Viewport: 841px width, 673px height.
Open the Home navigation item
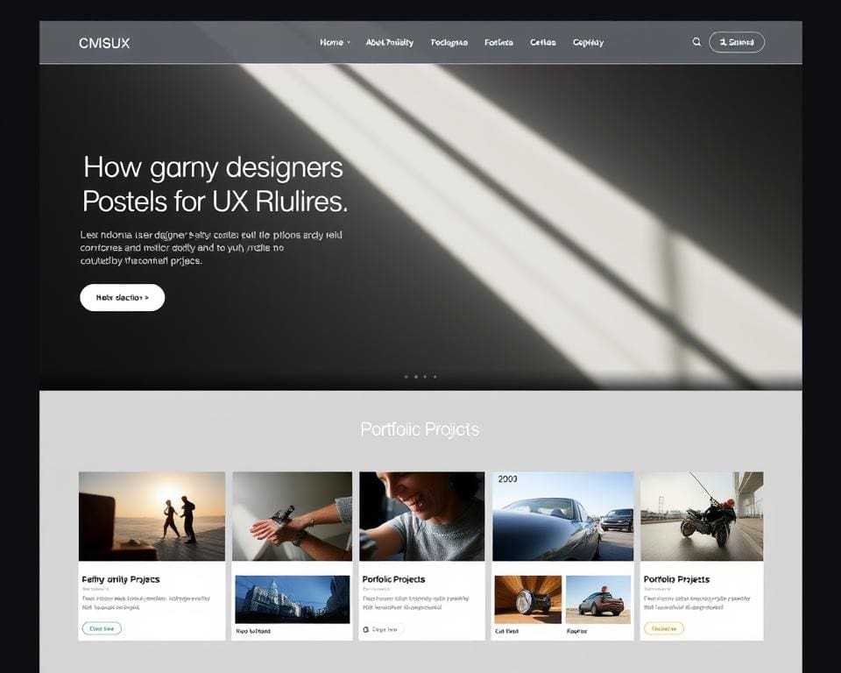(331, 42)
